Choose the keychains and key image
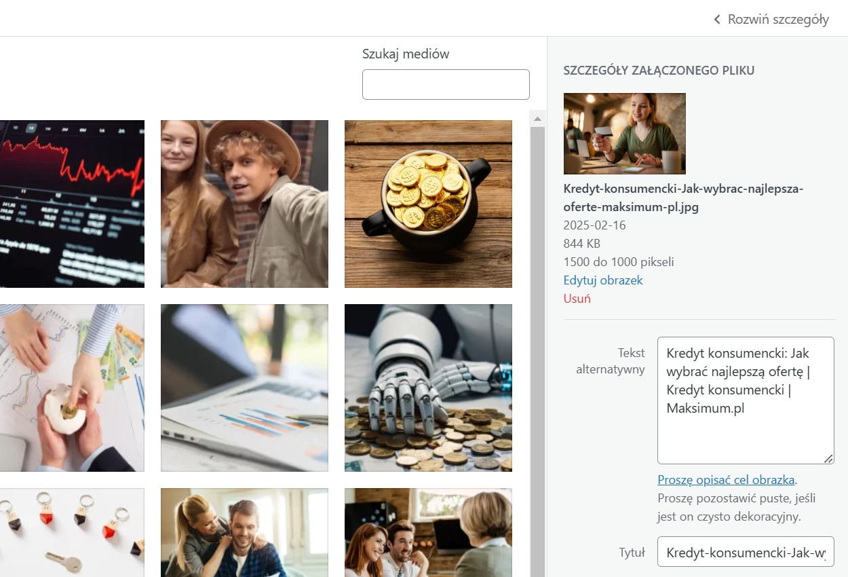Image resolution: width=848 pixels, height=577 pixels. [x=72, y=532]
